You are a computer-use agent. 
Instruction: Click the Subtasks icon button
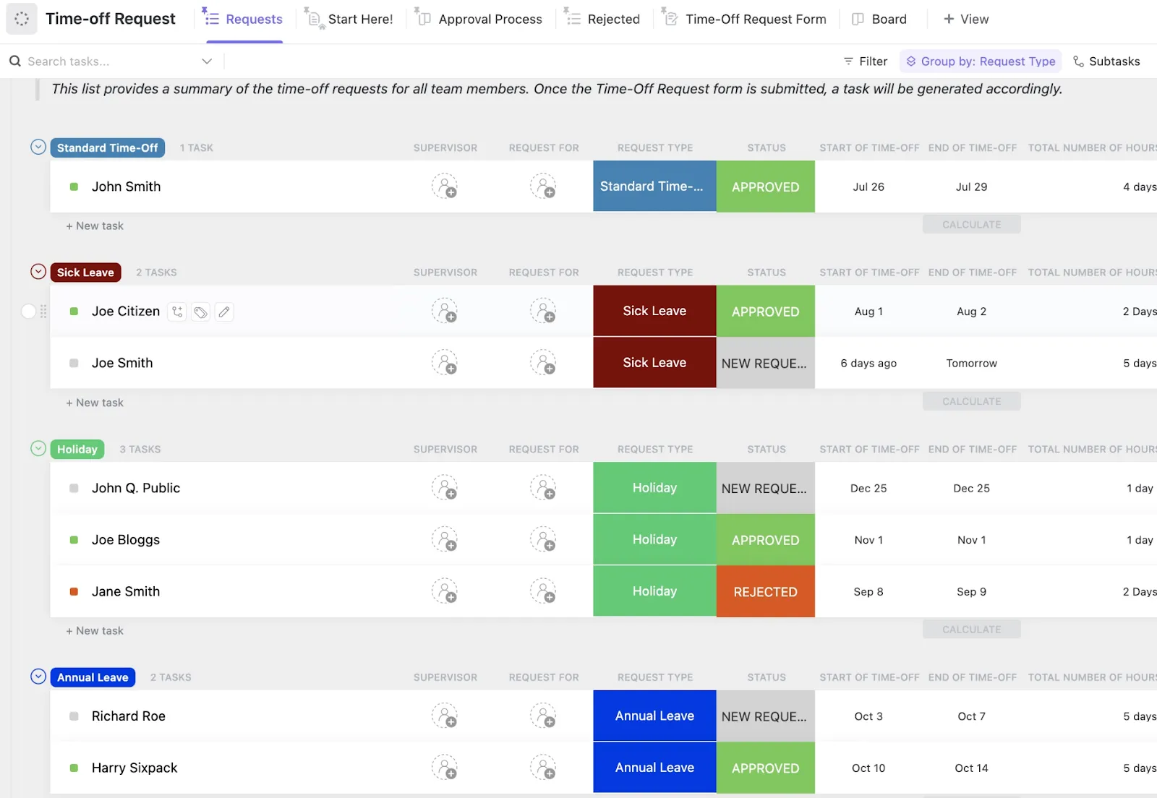pyautogui.click(x=1106, y=61)
